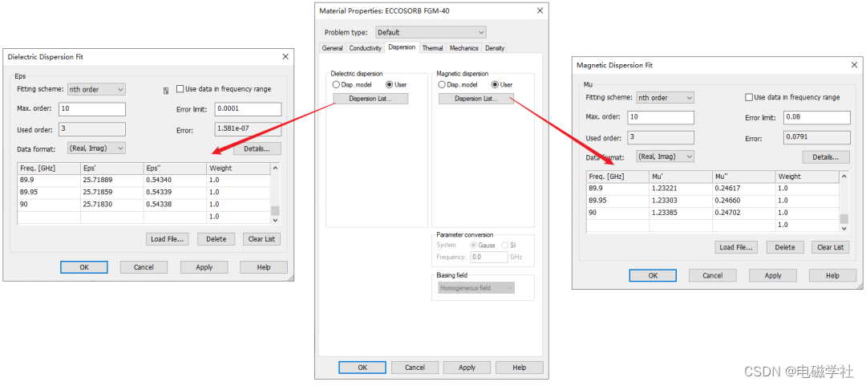Switch to the Mechanics tab

point(463,49)
